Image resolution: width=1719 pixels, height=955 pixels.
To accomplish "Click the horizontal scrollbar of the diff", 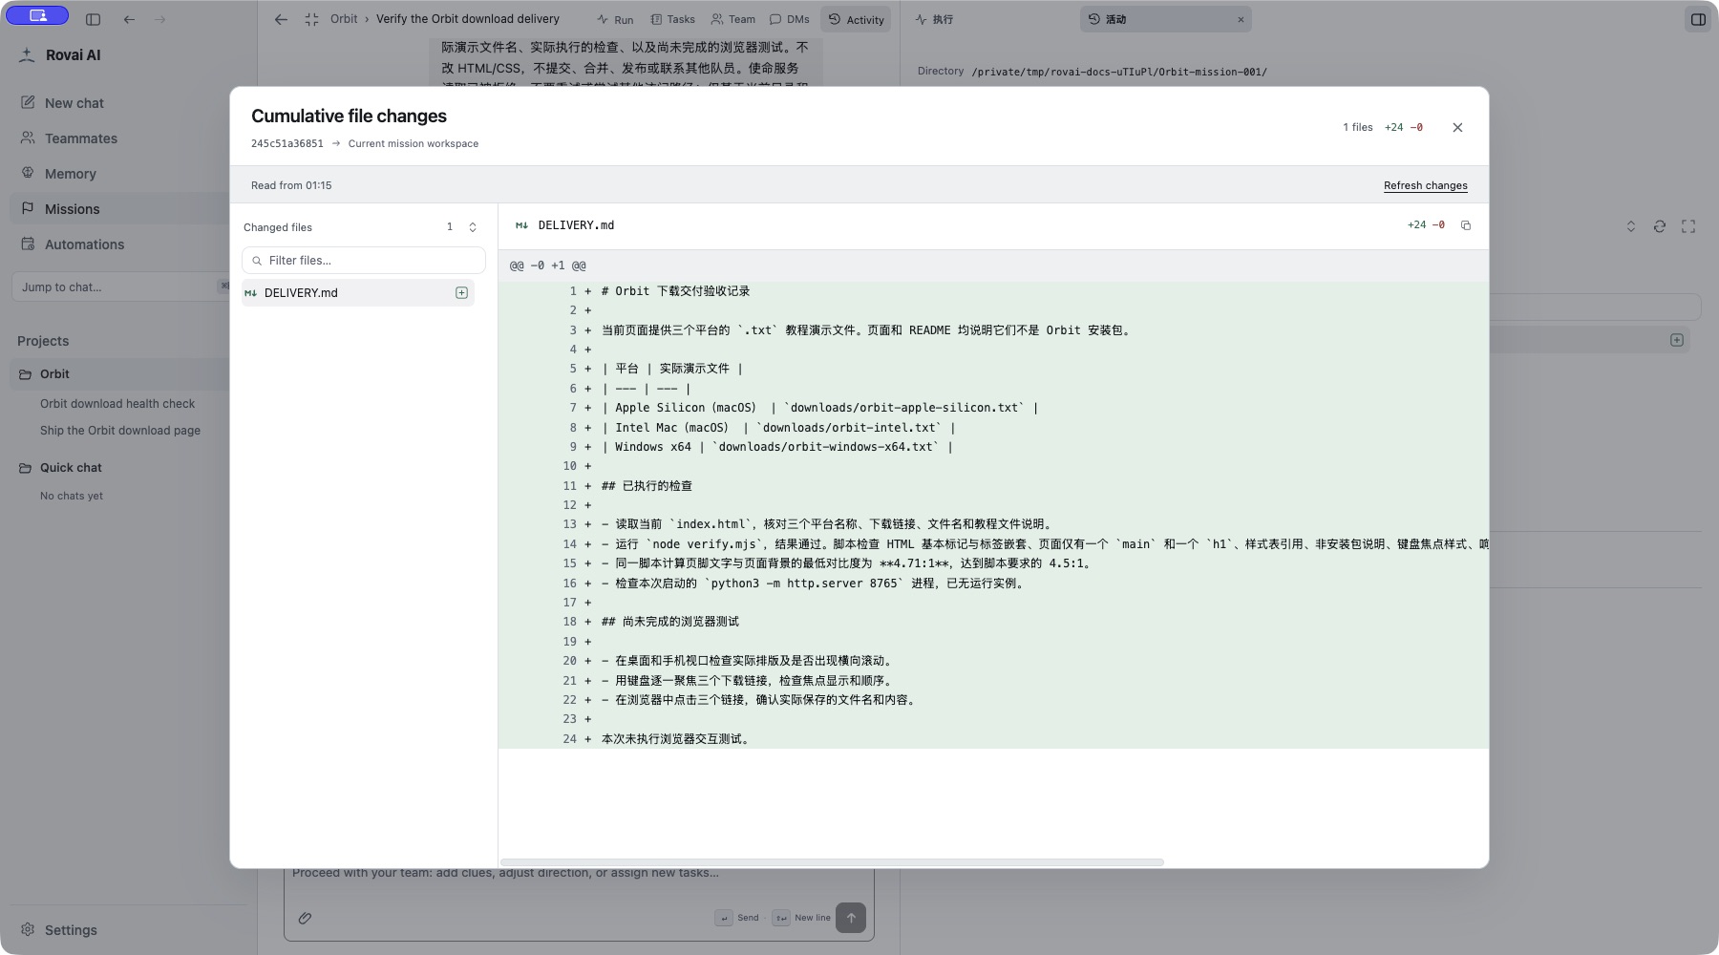I will pyautogui.click(x=832, y=862).
